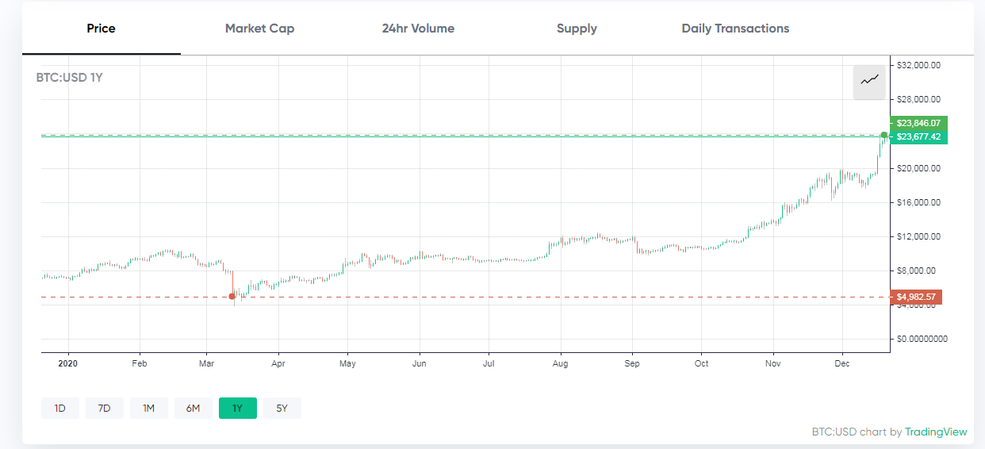985x449 pixels.
Task: Click the May date axis label
Action: (347, 363)
